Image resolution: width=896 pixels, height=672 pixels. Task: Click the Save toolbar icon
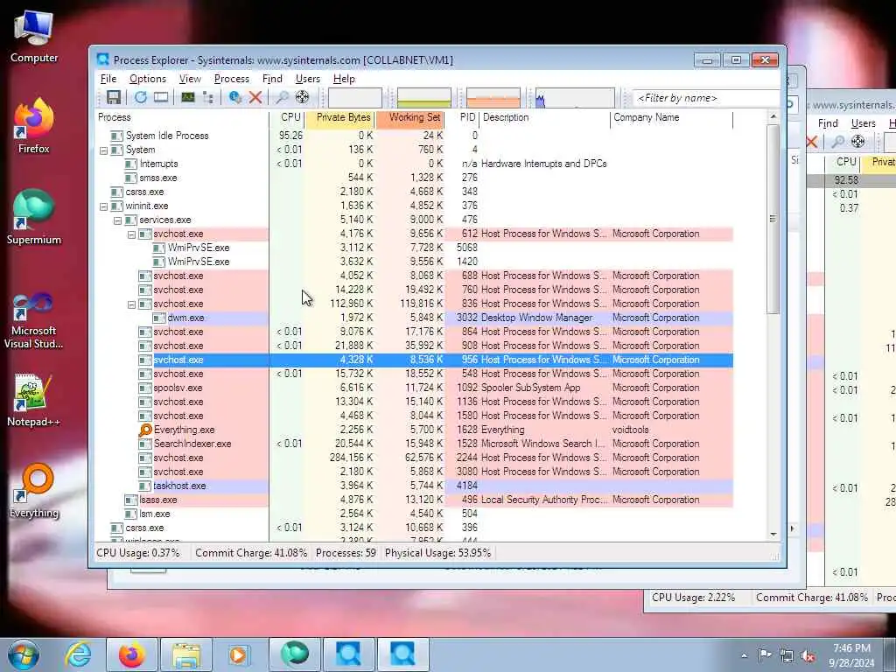click(x=113, y=97)
